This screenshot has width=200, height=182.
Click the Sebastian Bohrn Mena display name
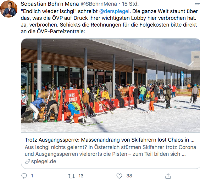tap(50, 4)
